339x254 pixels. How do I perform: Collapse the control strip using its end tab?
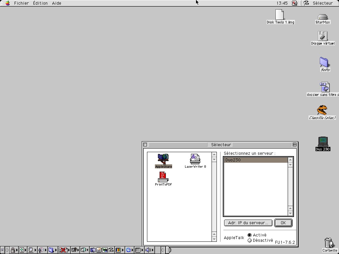pyautogui.click(x=169, y=250)
